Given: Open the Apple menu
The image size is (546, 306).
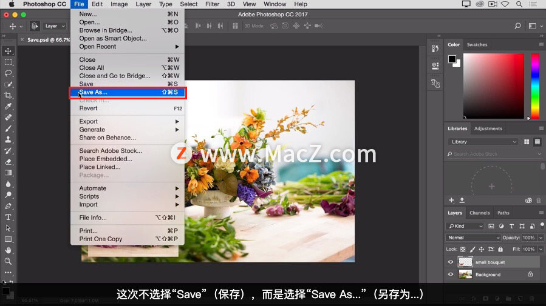Looking at the screenshot, I should coord(12,4).
